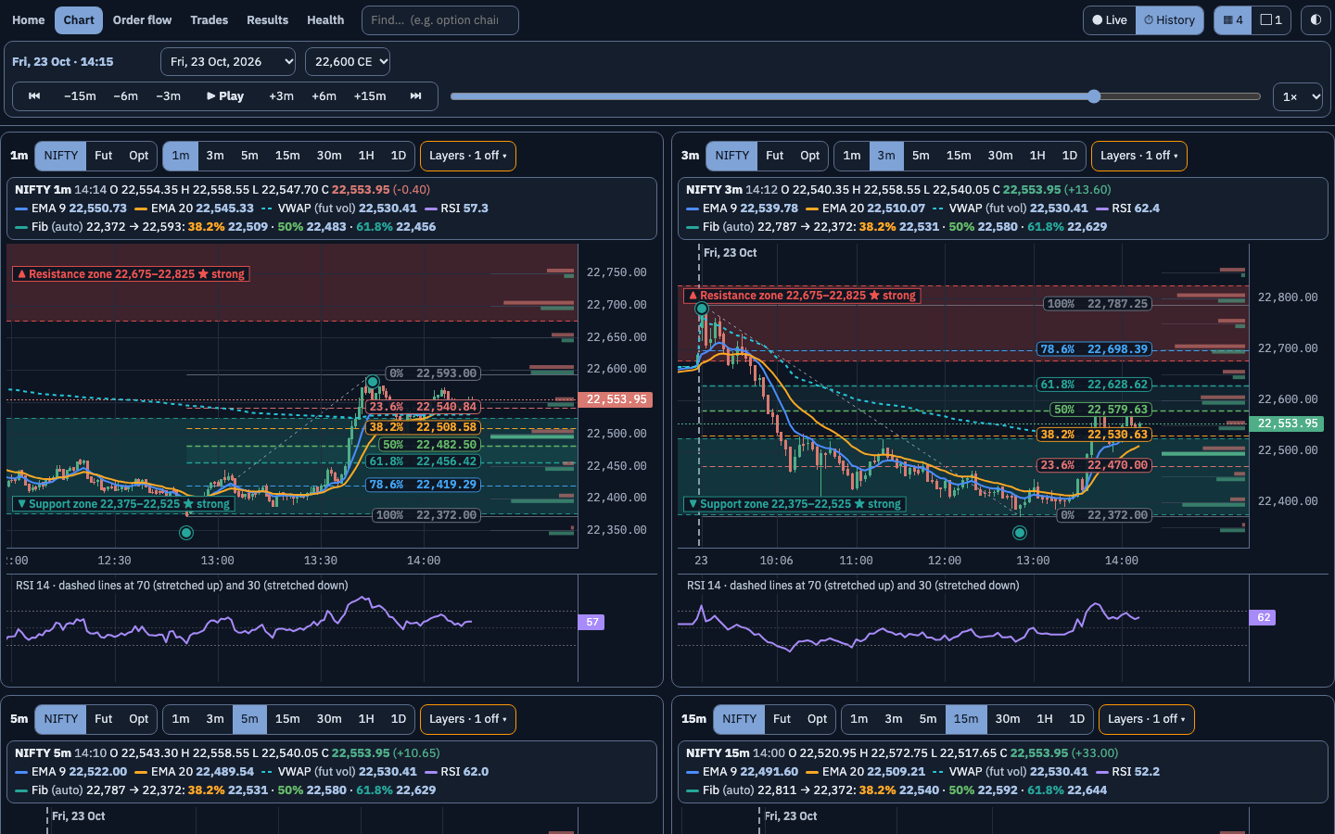Step forward 6 minutes
1335x834 pixels.
tap(324, 96)
